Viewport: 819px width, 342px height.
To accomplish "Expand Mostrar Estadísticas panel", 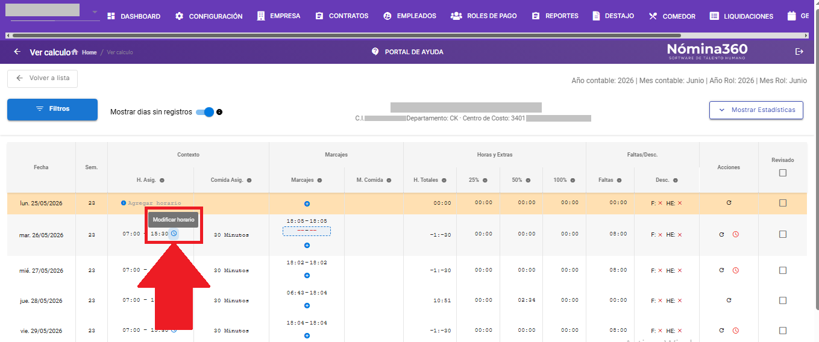I will [756, 110].
